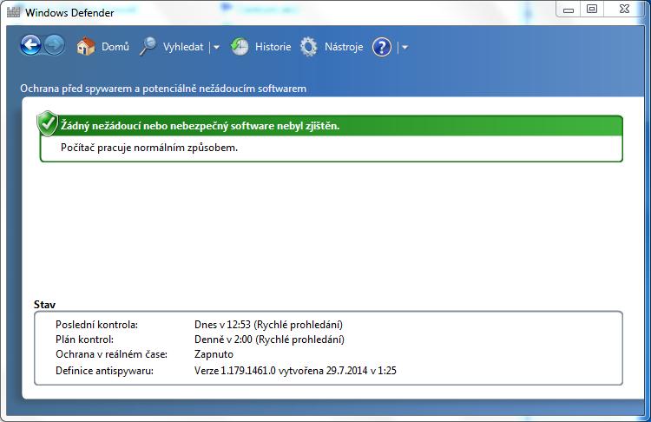Click the "Zapnuto" real-time protection value
Viewport: 651px width, 422px height.
point(214,354)
